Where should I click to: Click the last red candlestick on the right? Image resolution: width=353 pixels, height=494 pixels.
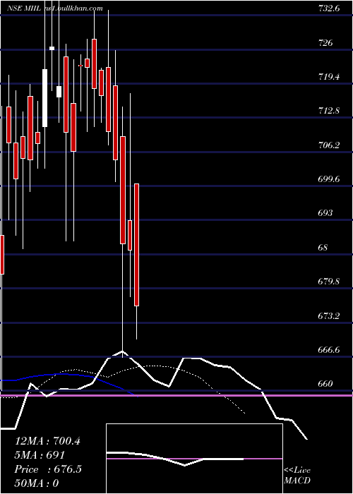[x=136, y=245]
